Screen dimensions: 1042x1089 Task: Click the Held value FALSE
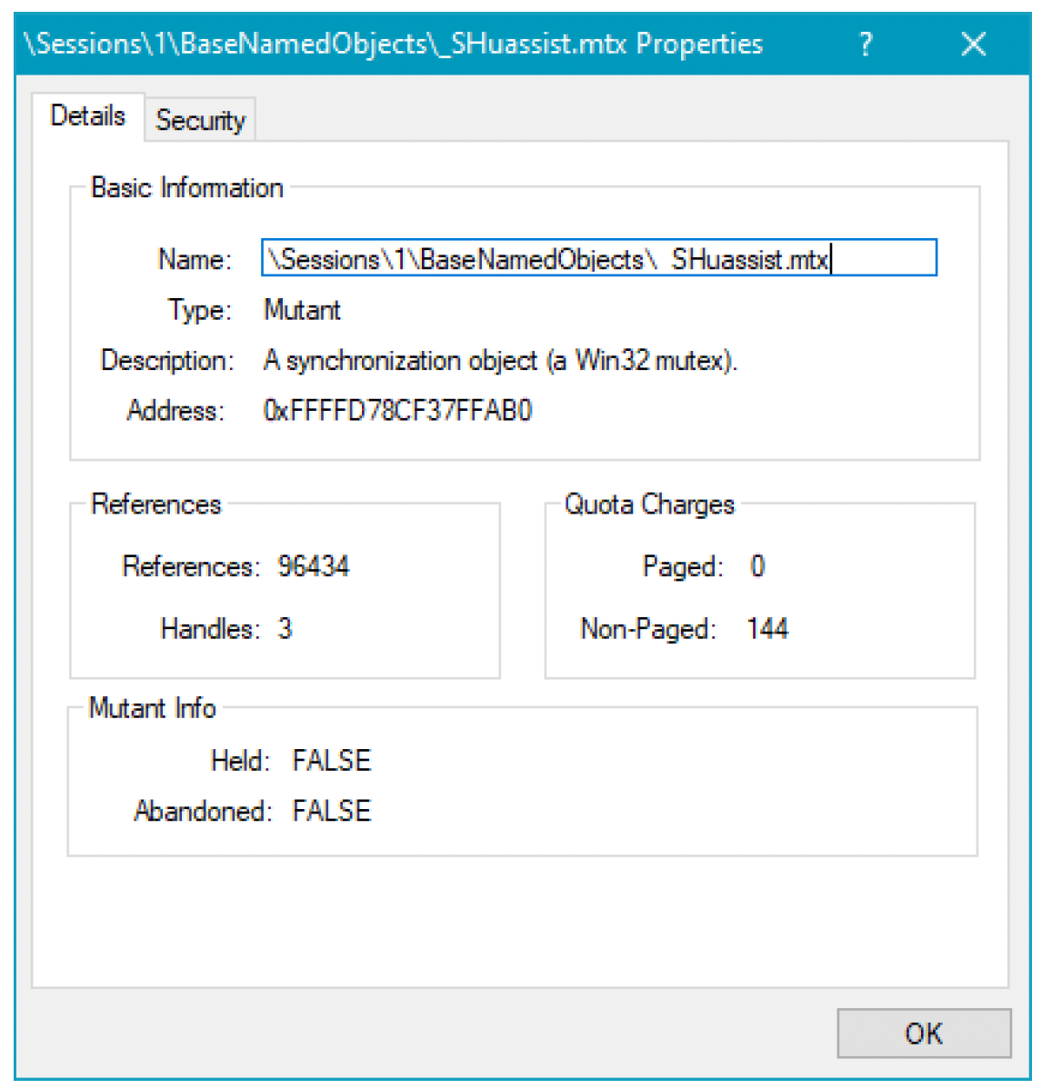click(331, 761)
